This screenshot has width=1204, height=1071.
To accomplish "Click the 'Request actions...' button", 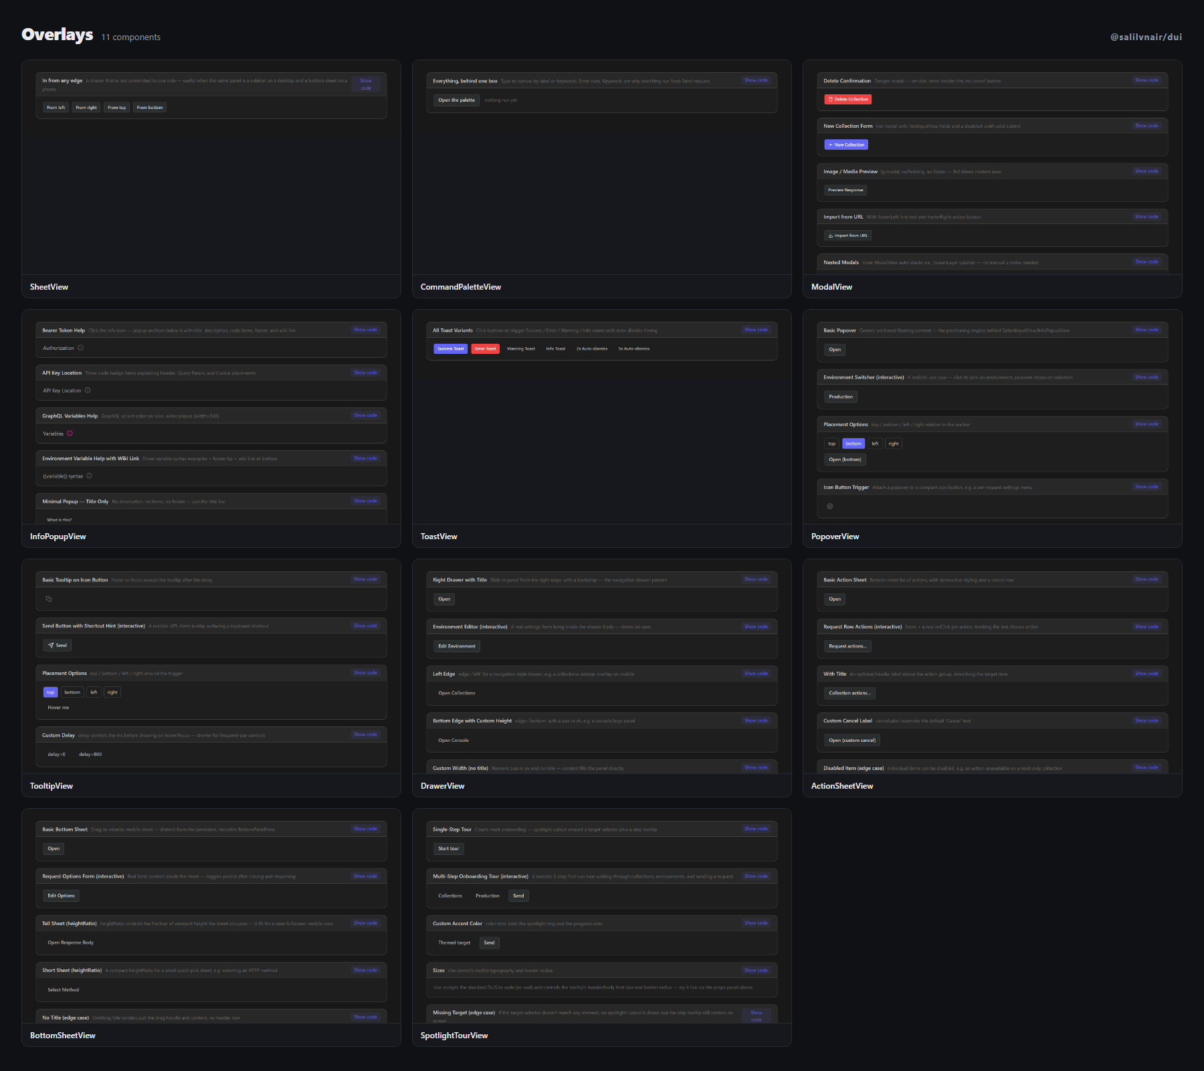I will pos(847,646).
